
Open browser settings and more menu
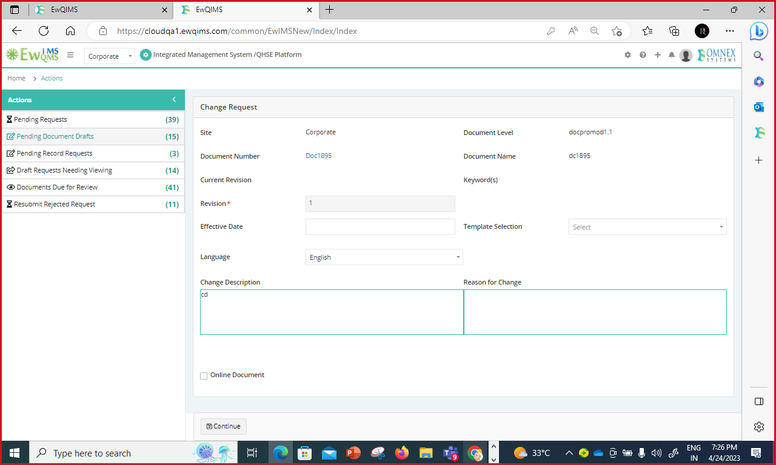728,31
